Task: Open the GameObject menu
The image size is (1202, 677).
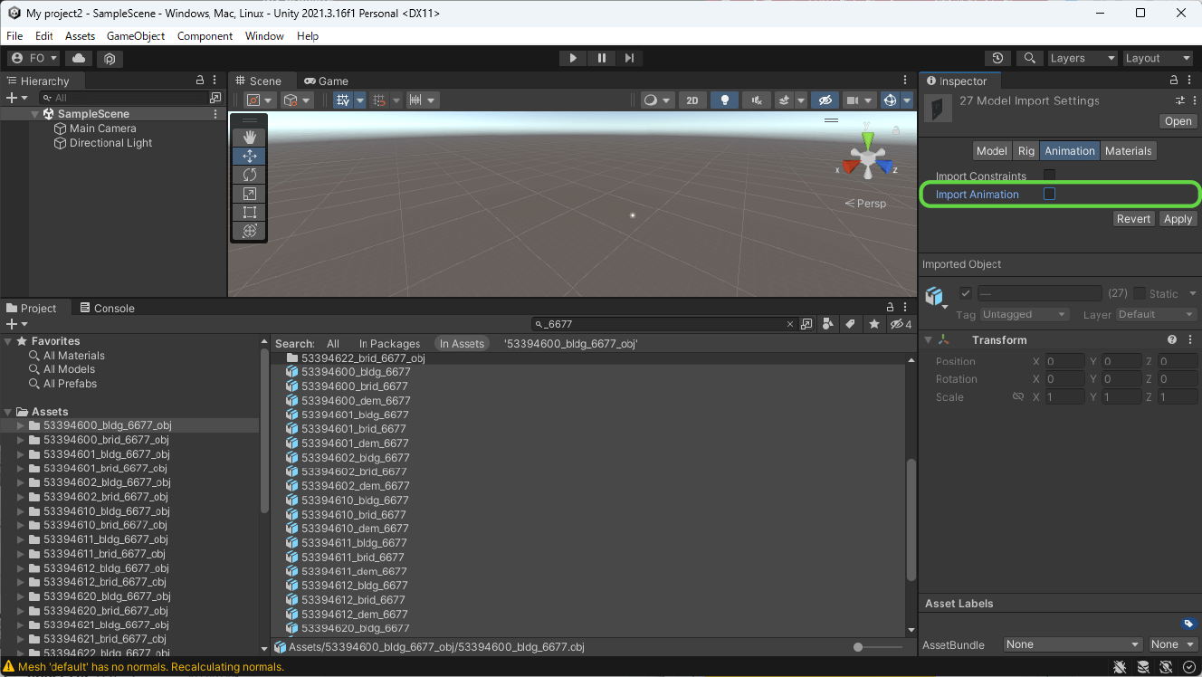Action: pyautogui.click(x=136, y=36)
